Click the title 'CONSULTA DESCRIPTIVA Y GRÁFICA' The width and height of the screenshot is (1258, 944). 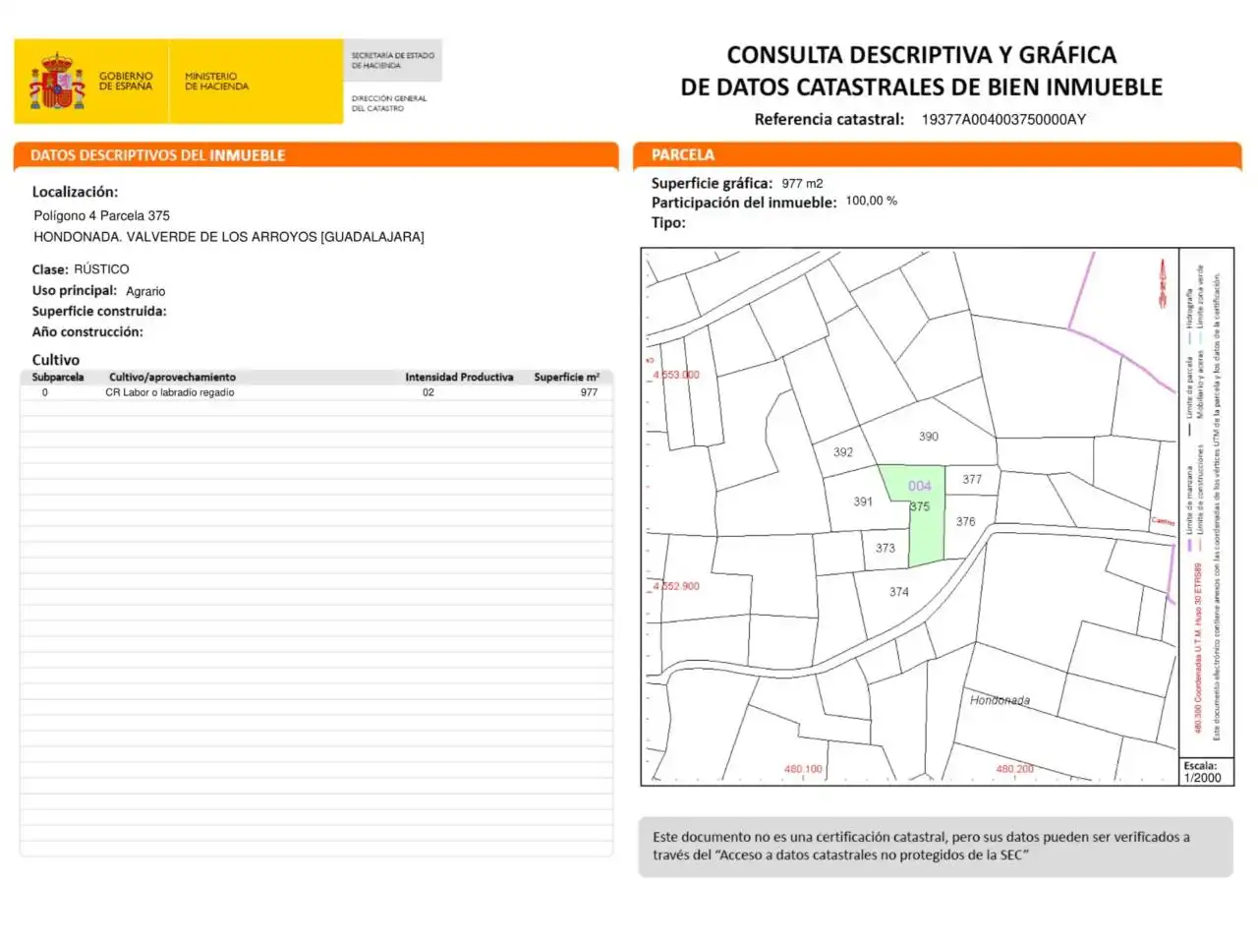pyautogui.click(x=921, y=55)
